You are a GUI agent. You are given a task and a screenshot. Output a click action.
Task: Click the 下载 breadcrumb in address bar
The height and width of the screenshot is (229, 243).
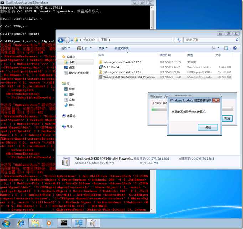click(104, 40)
